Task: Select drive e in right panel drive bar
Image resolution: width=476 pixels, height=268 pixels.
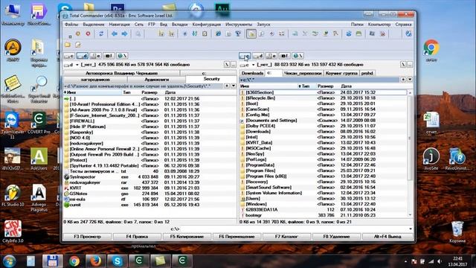Action: tap(271, 56)
